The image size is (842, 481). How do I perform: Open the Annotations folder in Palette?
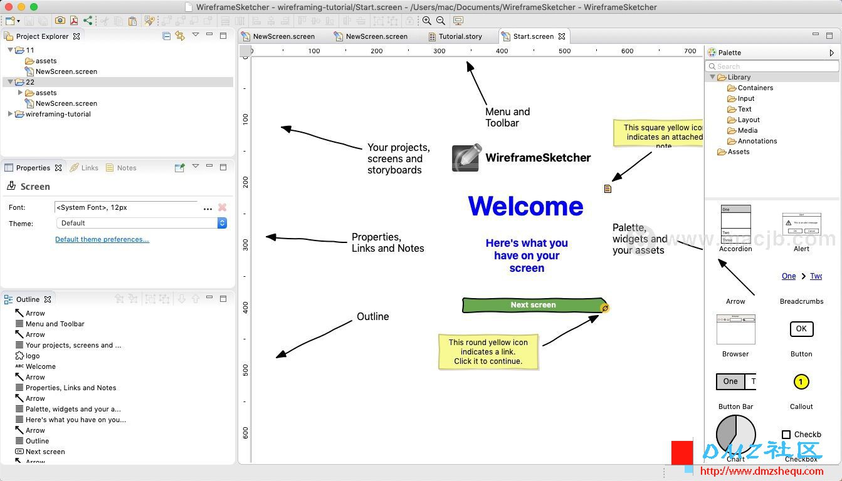[x=752, y=141]
